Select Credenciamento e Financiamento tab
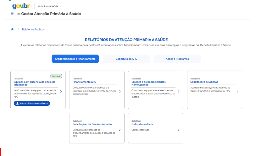 pyautogui.click(x=75, y=59)
